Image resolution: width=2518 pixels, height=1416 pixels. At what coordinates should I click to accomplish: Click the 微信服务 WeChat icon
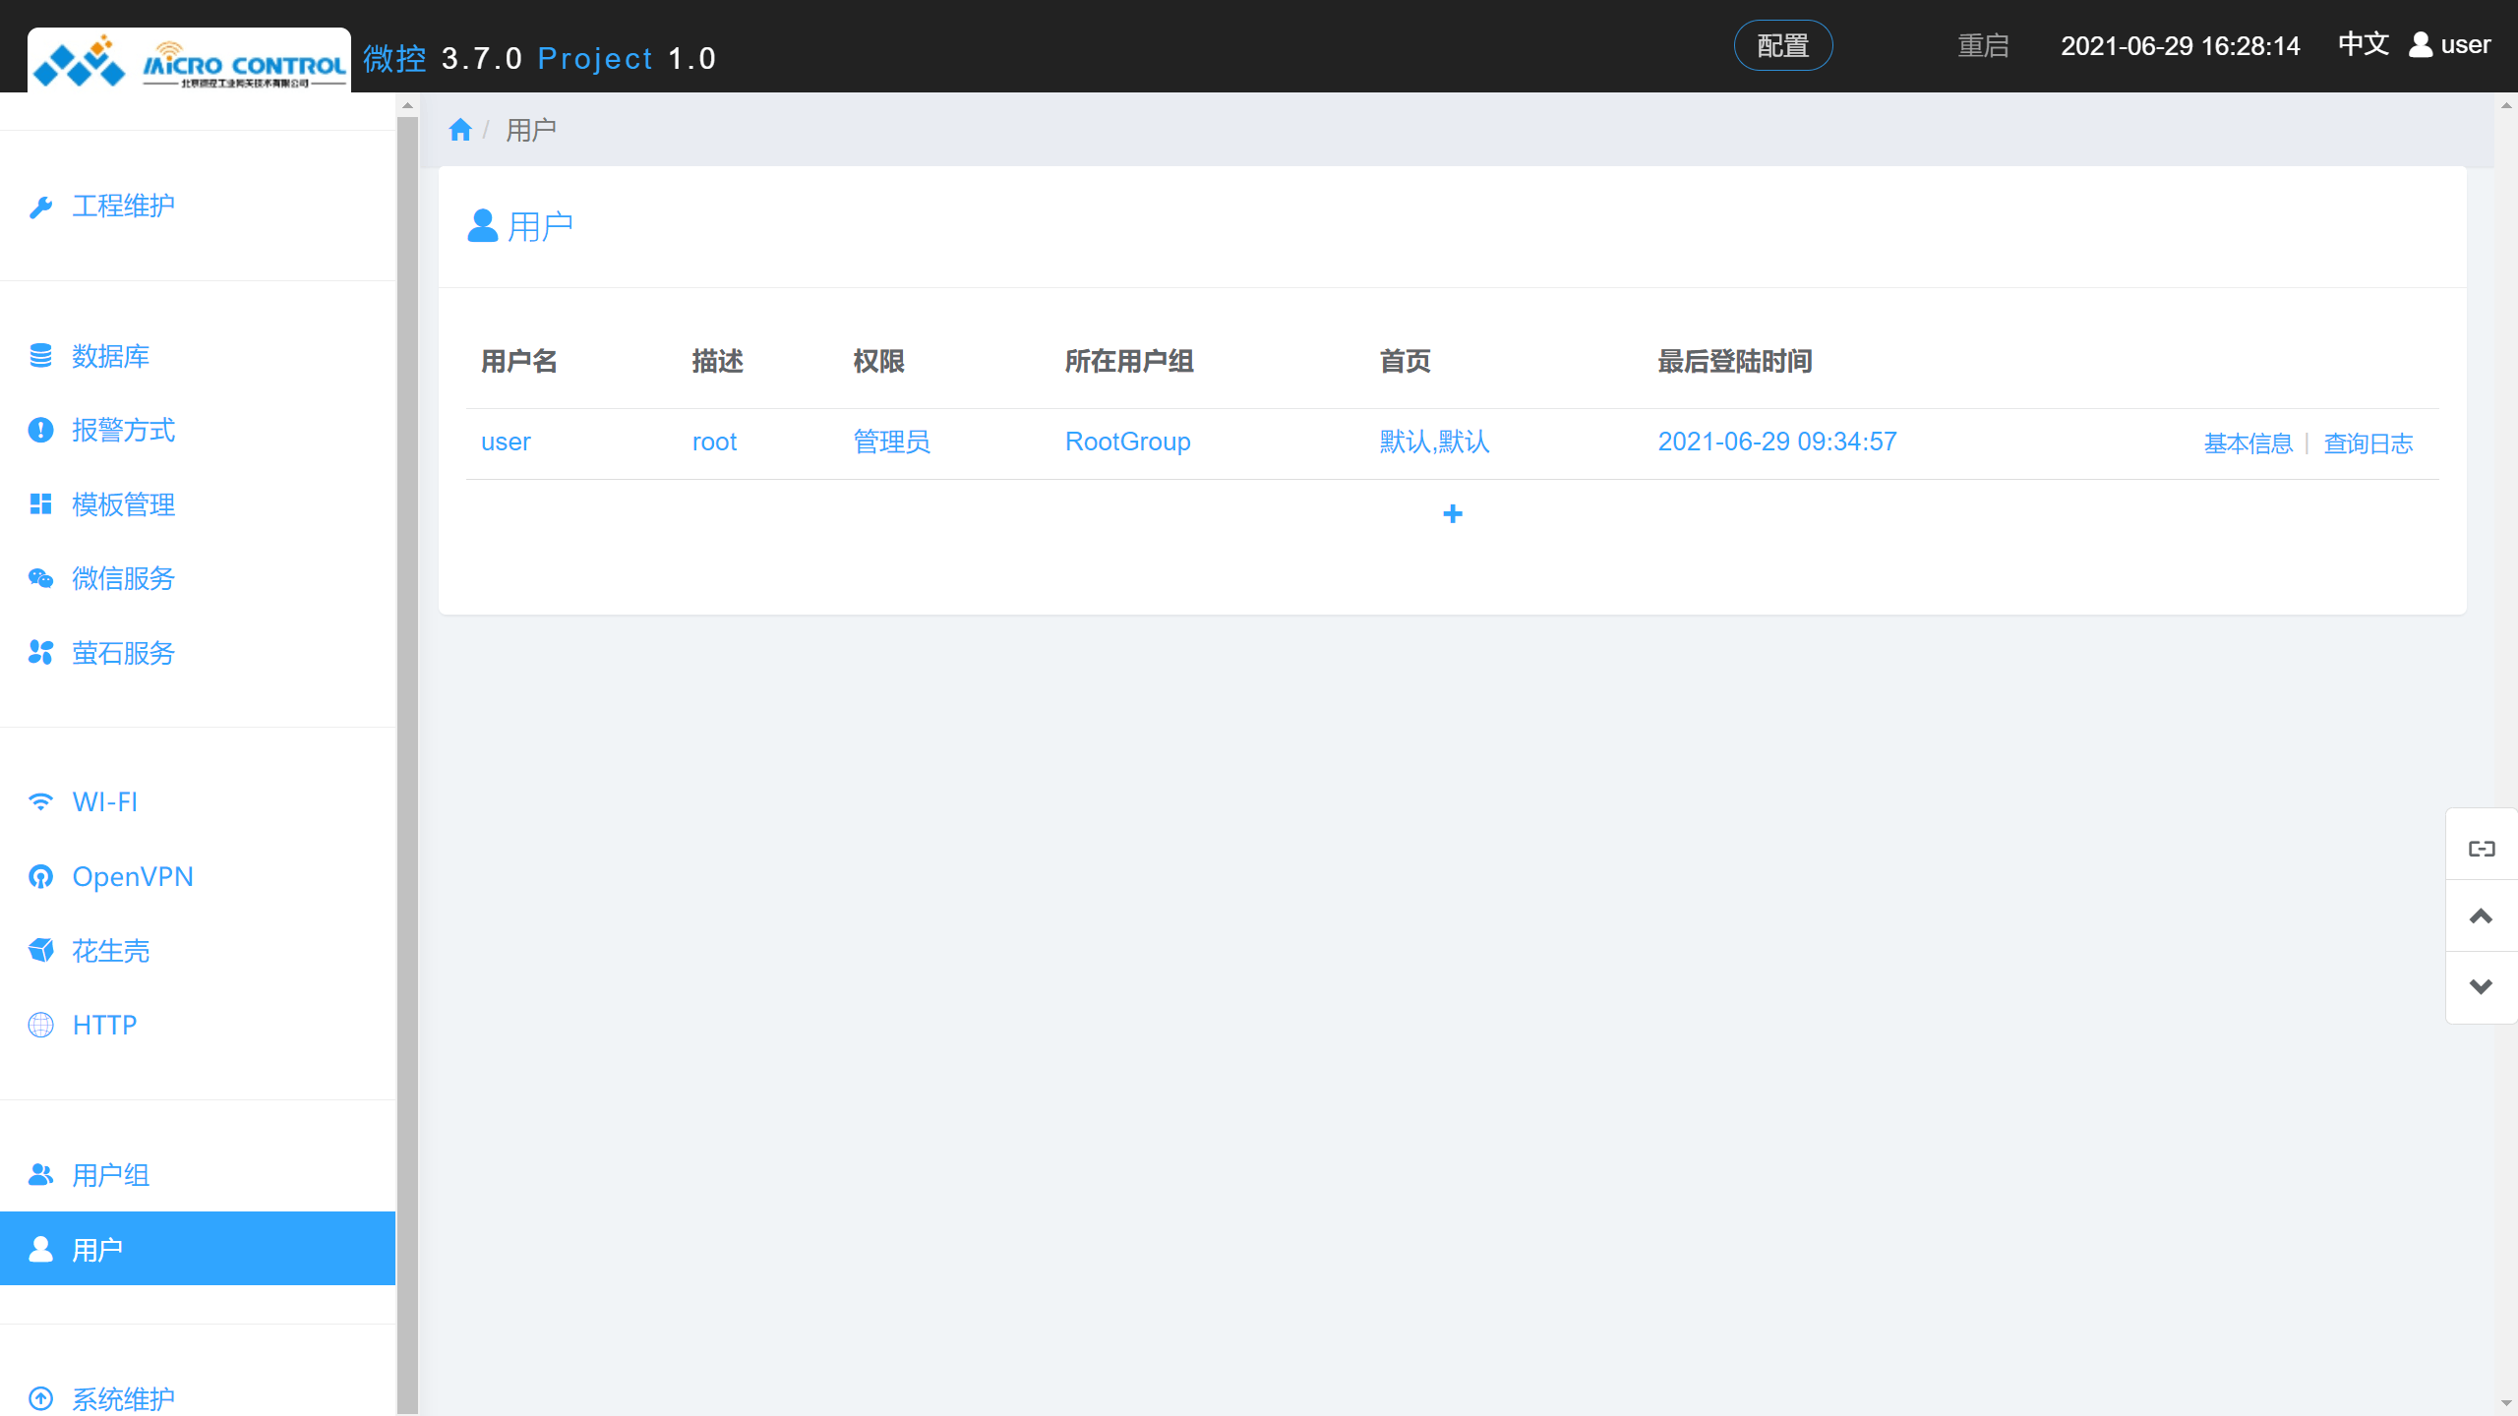40,578
